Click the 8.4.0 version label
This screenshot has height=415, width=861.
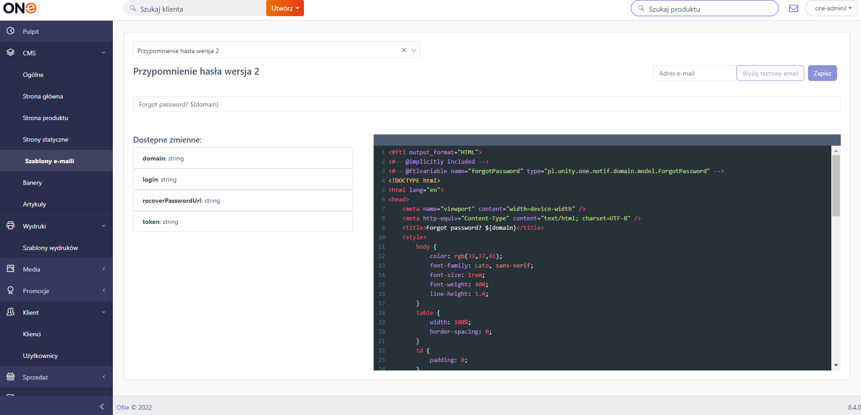854,407
